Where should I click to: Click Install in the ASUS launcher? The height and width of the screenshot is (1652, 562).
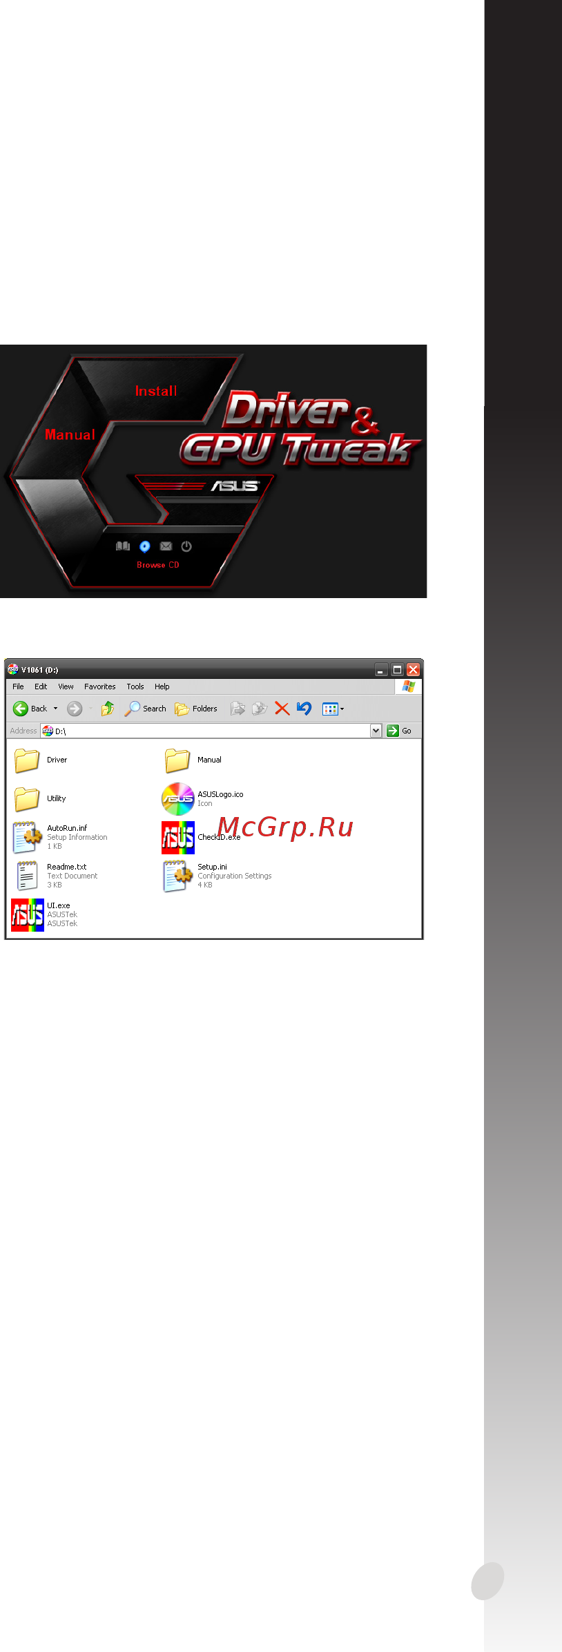tap(156, 391)
